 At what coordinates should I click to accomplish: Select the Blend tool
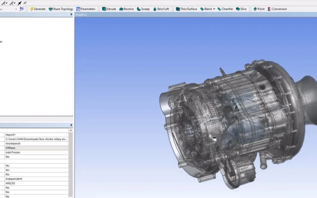[206, 9]
